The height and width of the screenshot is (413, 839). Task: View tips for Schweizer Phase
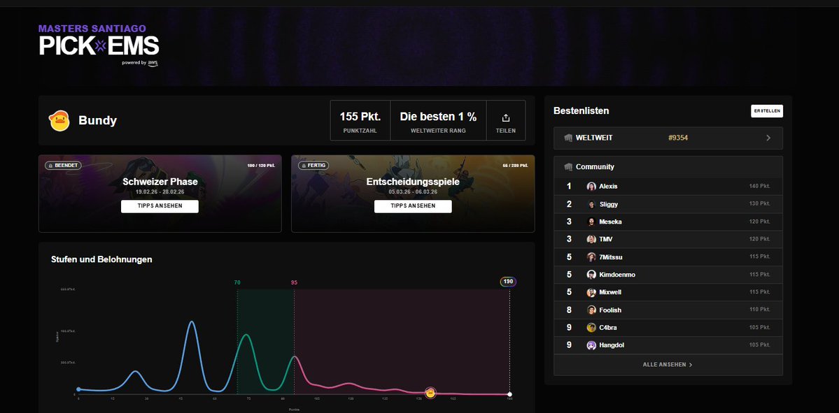(160, 206)
